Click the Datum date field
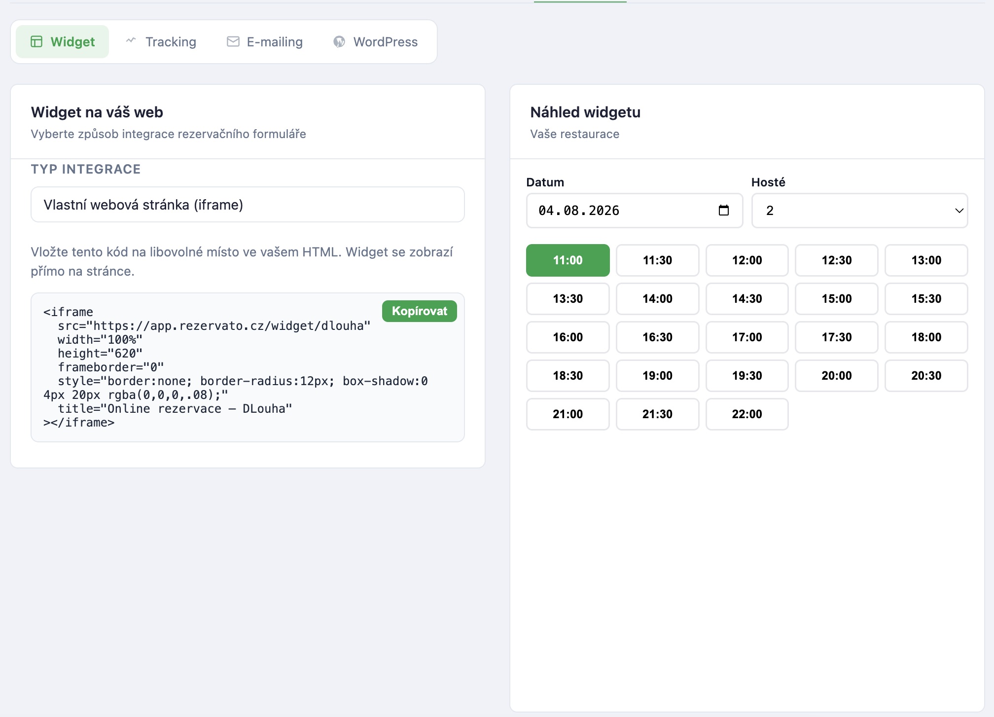This screenshot has height=717, width=994. 634,211
